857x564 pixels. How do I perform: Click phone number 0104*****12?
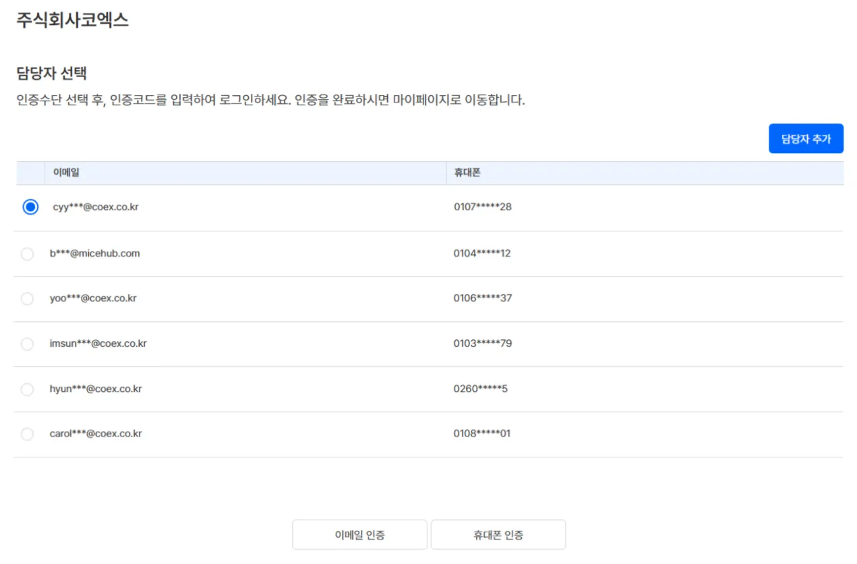(482, 254)
